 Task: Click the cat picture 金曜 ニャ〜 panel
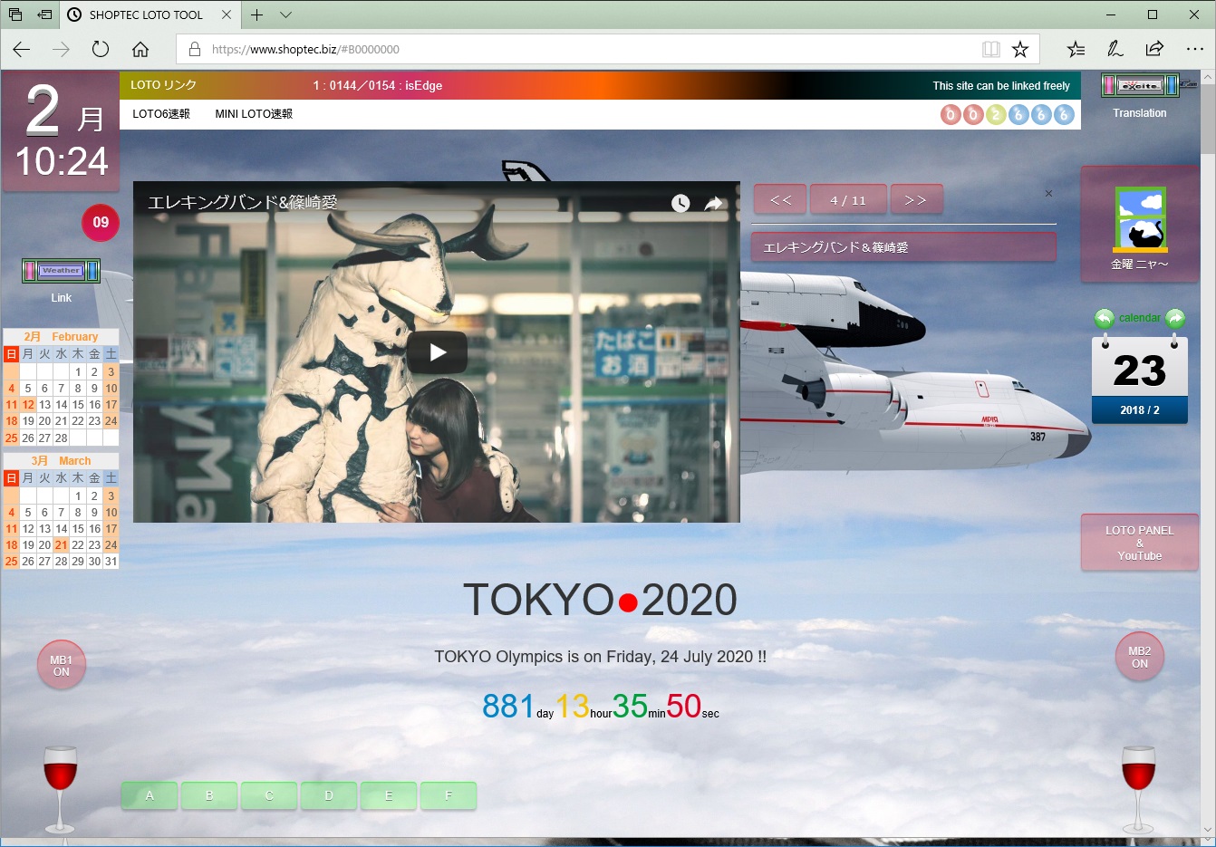coord(1140,224)
